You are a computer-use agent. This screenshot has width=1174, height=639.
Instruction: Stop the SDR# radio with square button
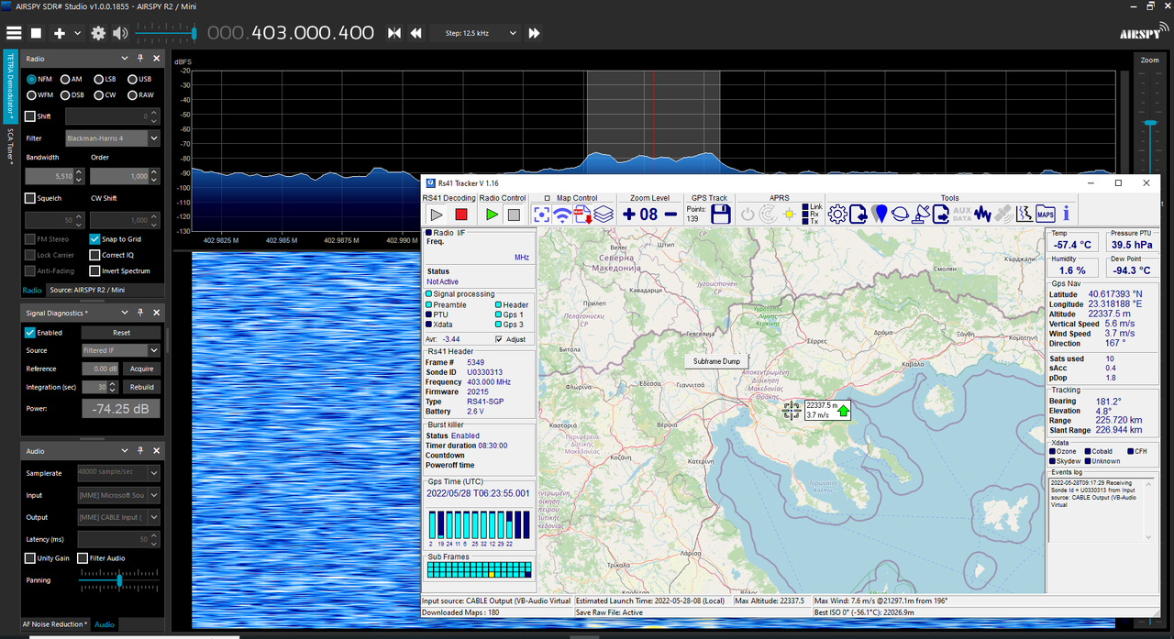pos(37,33)
